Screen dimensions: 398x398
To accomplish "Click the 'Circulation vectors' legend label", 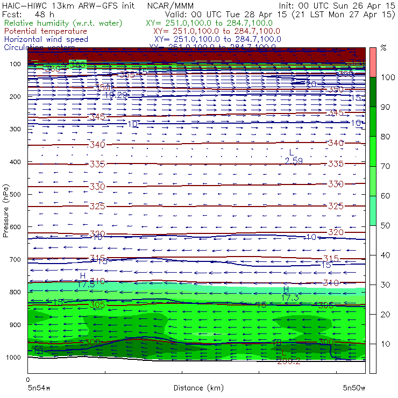I will [39, 47].
